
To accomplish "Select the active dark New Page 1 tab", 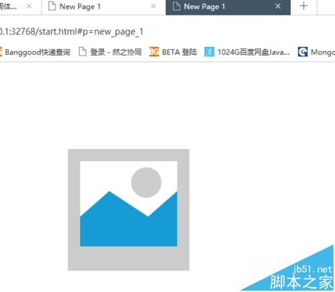I will pos(228,7).
